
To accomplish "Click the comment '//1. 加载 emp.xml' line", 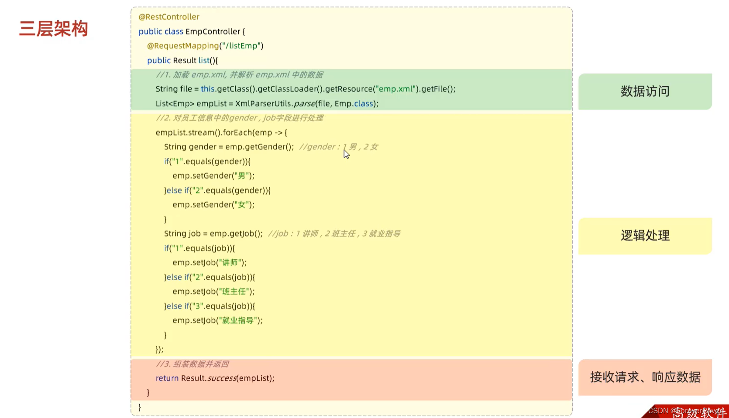I will (239, 75).
